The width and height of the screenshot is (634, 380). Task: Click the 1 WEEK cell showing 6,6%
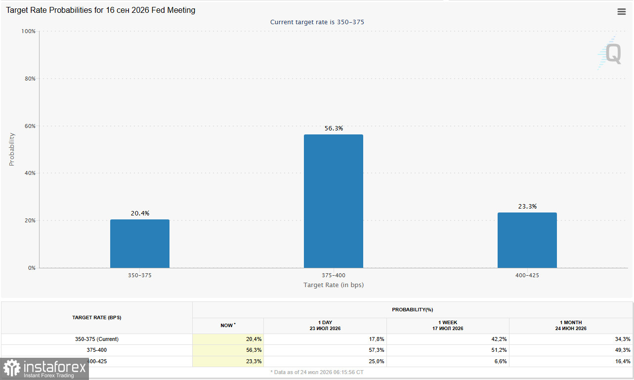pyautogui.click(x=448, y=361)
